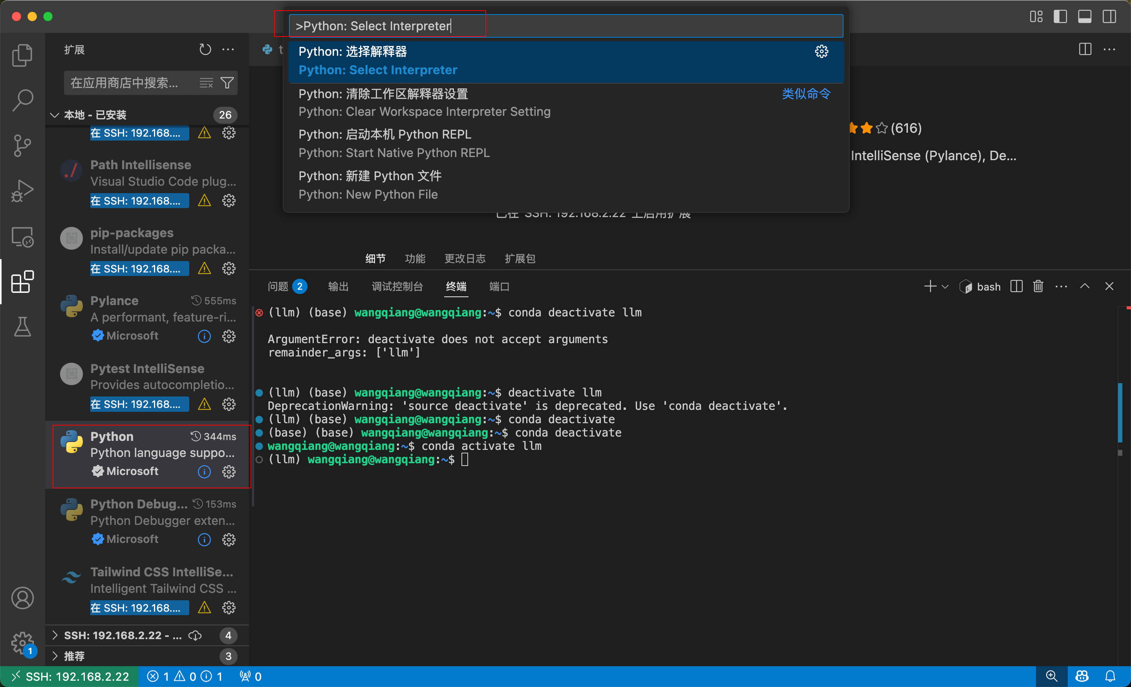Viewport: 1131px width, 687px height.
Task: Switch to the 问题 panel tab
Action: click(278, 286)
